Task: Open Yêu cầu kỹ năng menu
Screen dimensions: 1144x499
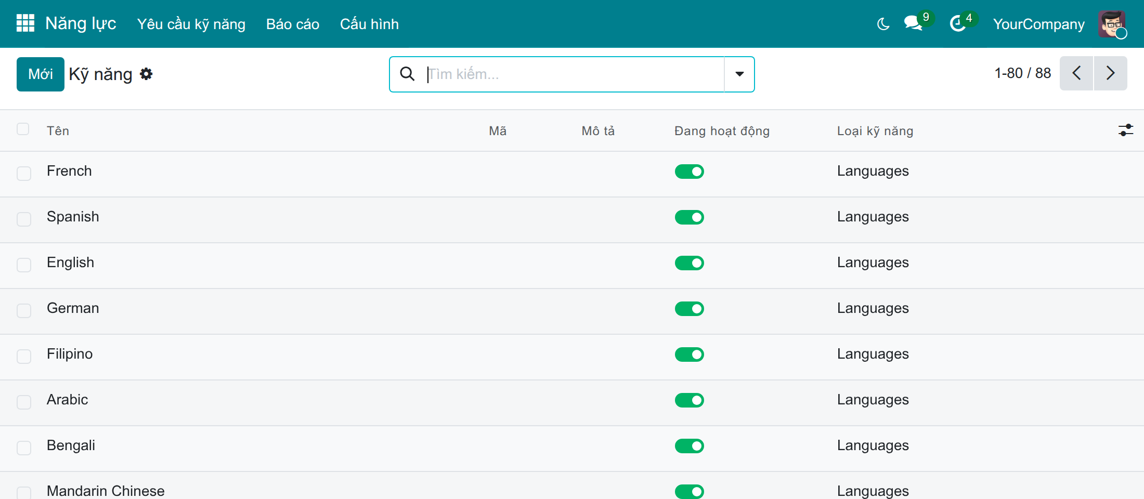Action: click(191, 24)
